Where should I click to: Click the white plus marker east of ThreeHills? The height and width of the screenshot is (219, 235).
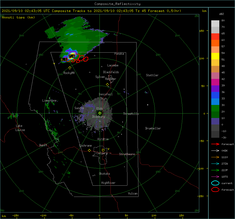[x=148, y=105]
